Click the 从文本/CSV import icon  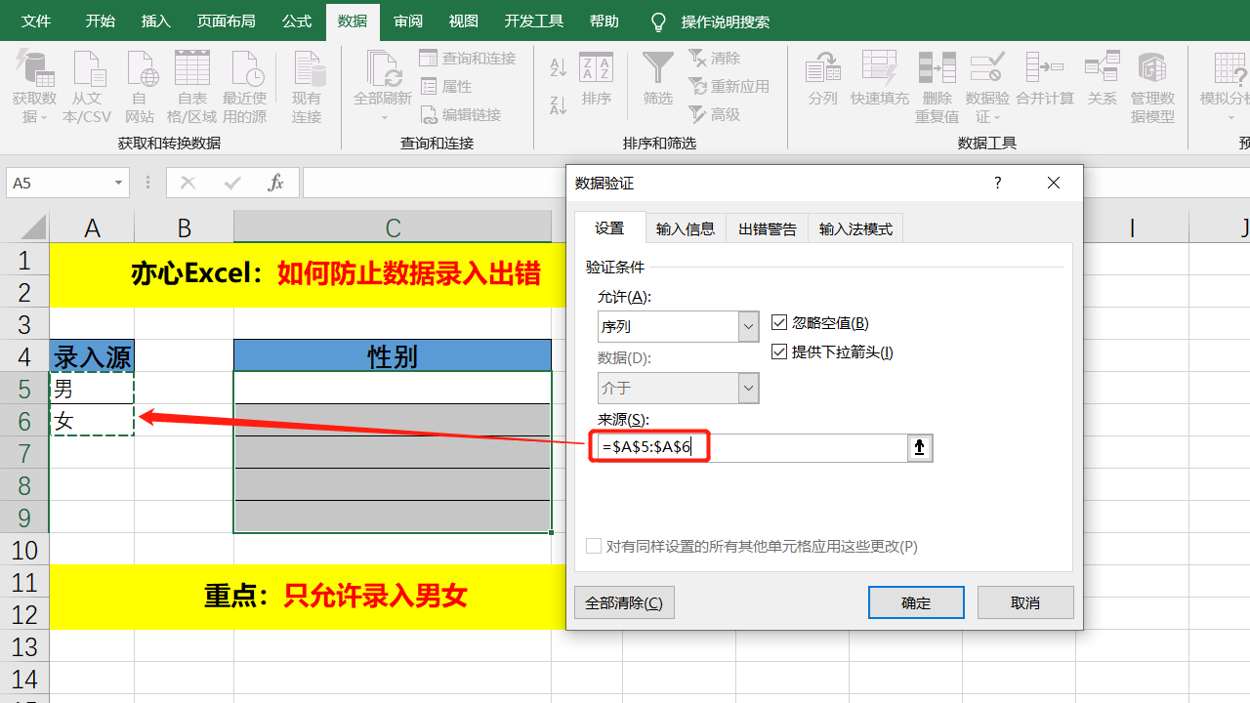pyautogui.click(x=87, y=68)
